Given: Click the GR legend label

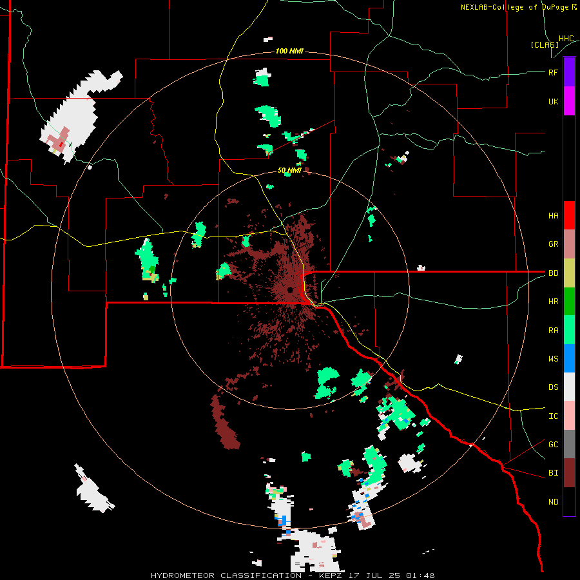Looking at the screenshot, I should (x=554, y=244).
